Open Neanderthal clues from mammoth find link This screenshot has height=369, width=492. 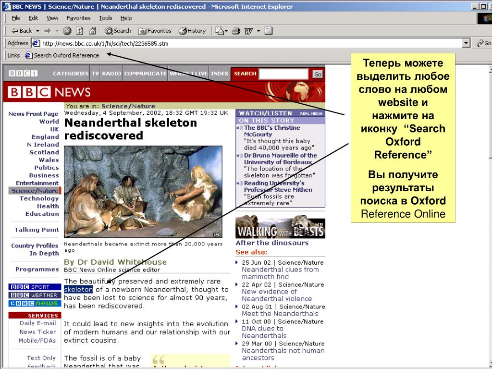(280, 273)
